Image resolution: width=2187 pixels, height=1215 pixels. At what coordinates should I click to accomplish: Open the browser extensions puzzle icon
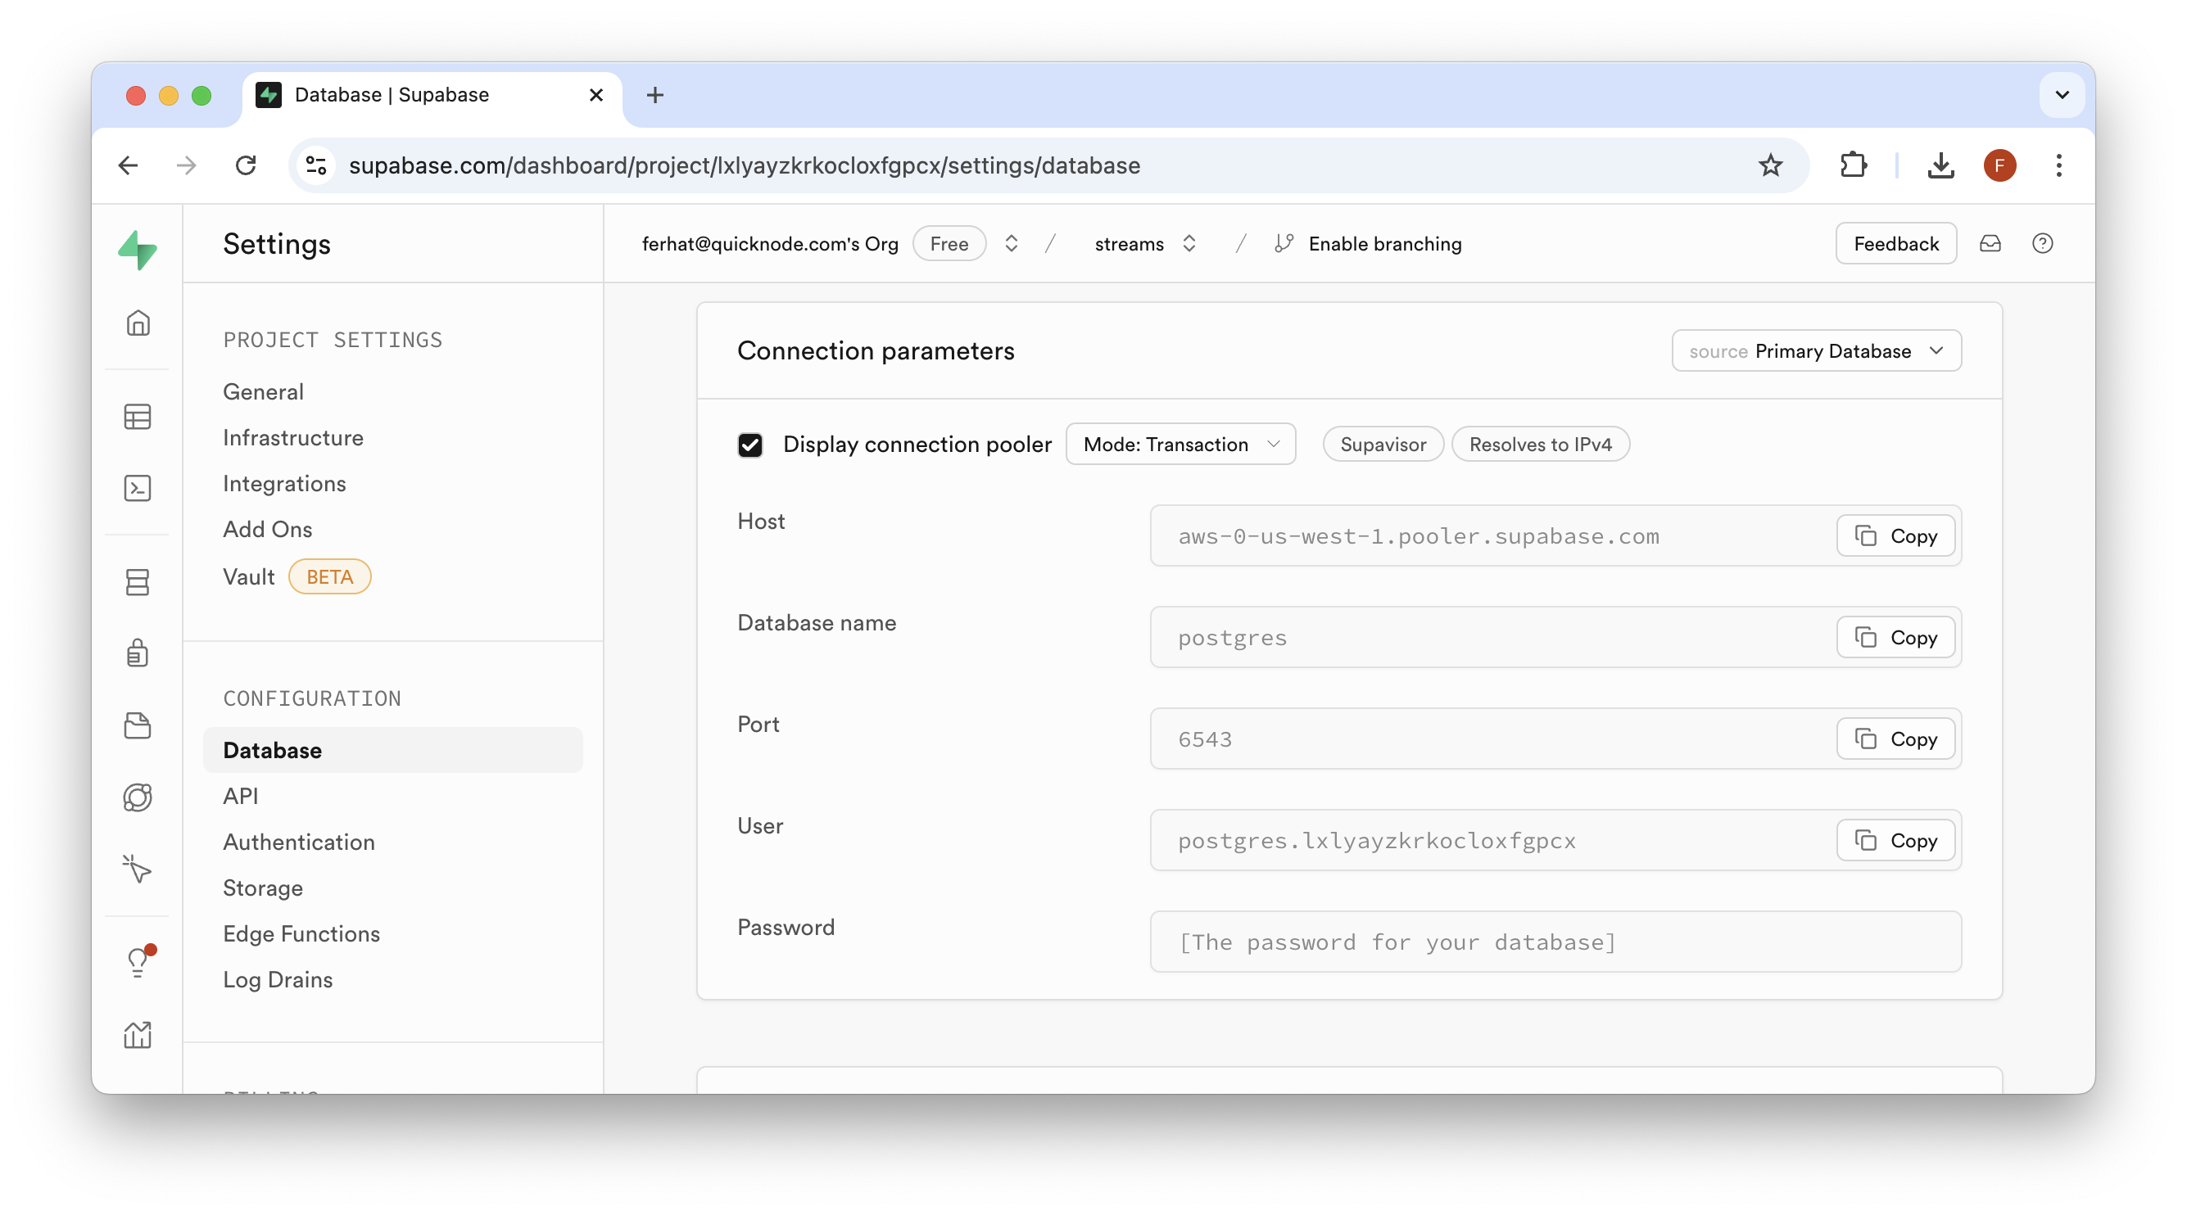tap(1854, 165)
